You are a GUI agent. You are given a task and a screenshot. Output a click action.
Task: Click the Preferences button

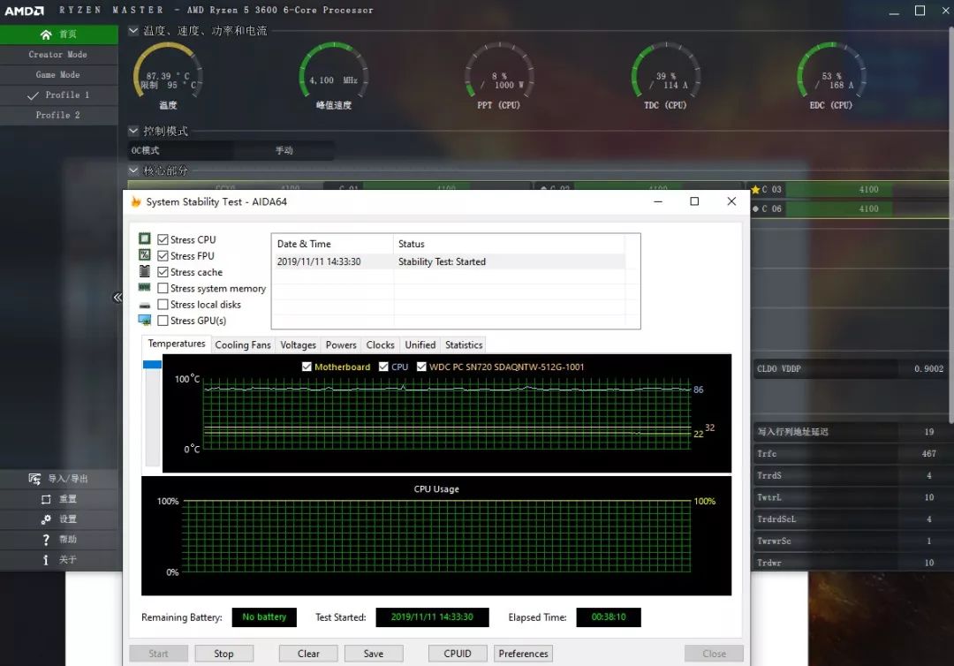tap(523, 654)
